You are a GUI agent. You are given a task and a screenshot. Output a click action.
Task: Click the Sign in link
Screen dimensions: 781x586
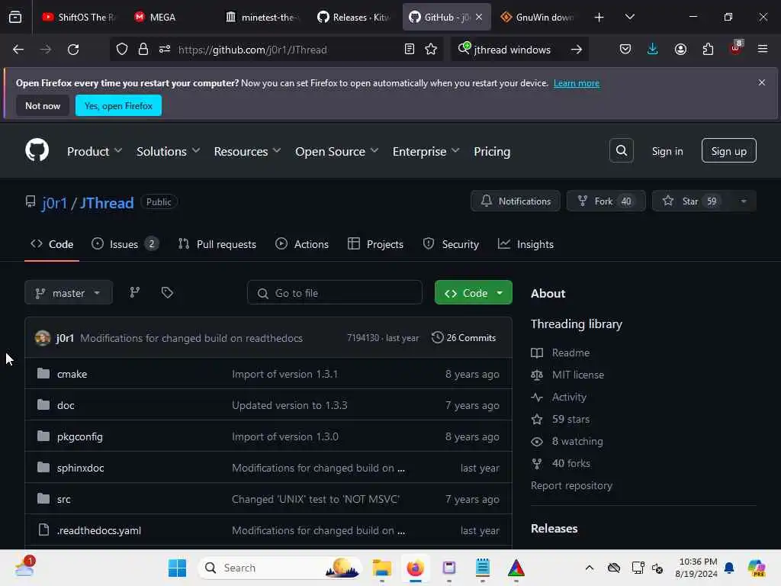point(667,151)
